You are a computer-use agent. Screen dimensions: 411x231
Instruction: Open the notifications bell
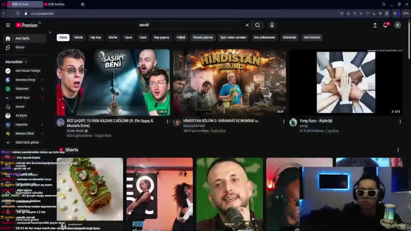click(385, 25)
